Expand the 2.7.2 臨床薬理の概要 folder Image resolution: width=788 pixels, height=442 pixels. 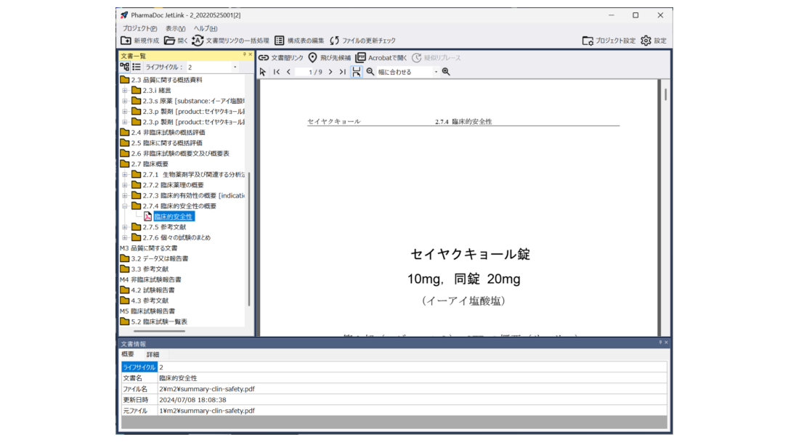coord(125,185)
